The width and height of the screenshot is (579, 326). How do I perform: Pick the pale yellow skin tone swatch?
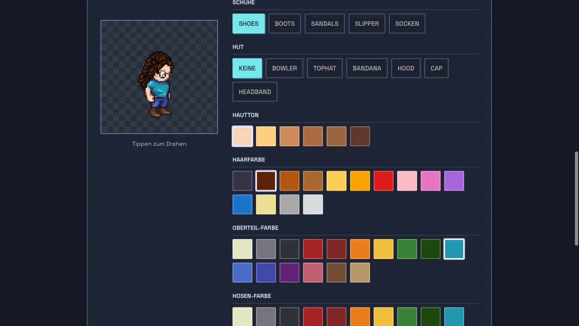tap(266, 136)
